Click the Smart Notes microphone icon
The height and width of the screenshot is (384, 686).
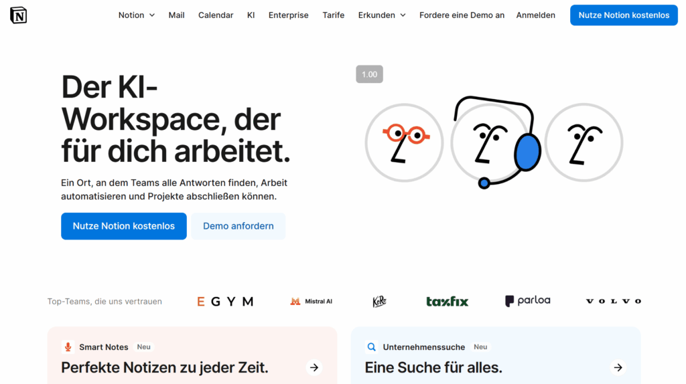(x=68, y=347)
